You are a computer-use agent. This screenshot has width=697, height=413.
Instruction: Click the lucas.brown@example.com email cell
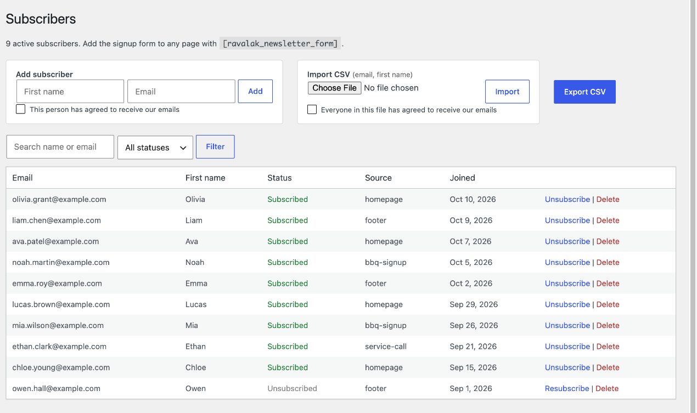pyautogui.click(x=61, y=304)
